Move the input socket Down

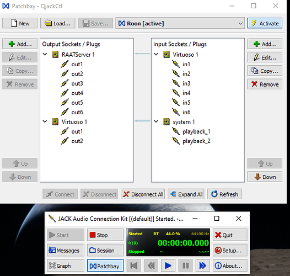265,177
